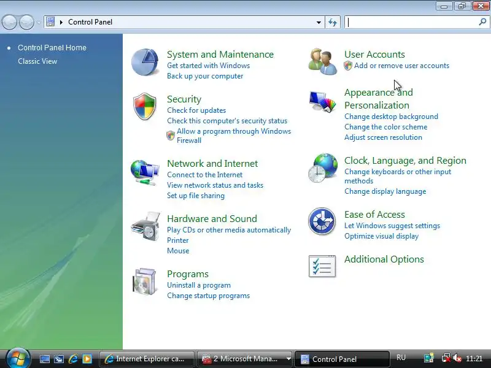Go back with the Back arrow button
The image size is (491, 368).
9,22
